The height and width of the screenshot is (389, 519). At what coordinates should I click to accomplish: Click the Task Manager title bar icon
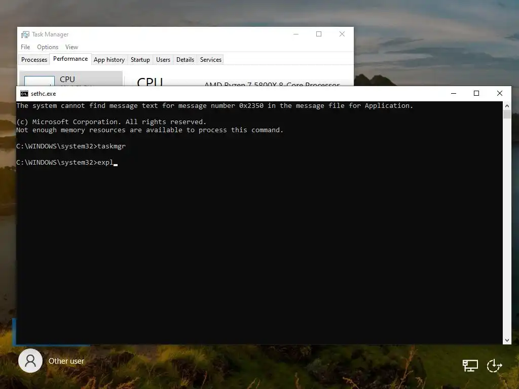pyautogui.click(x=25, y=34)
